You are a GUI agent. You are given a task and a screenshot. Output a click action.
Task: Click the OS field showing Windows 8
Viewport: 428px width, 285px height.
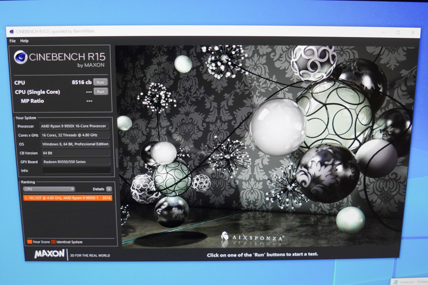[x=75, y=144]
